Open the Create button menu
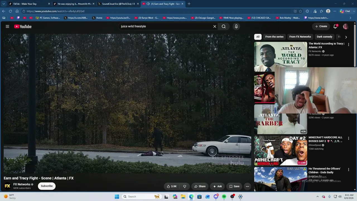 click(321, 27)
